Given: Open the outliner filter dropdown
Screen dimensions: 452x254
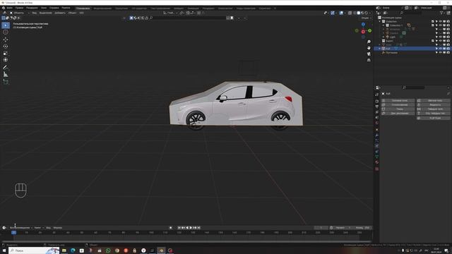Looking at the screenshot, I should tap(443, 13).
